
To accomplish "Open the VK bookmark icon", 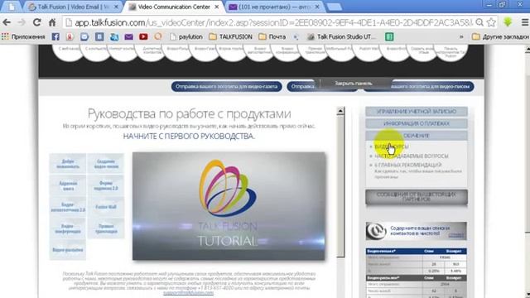I will pos(99,36).
